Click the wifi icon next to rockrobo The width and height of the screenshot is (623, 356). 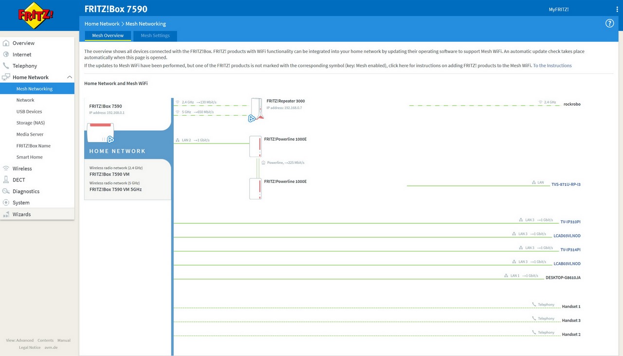click(540, 102)
